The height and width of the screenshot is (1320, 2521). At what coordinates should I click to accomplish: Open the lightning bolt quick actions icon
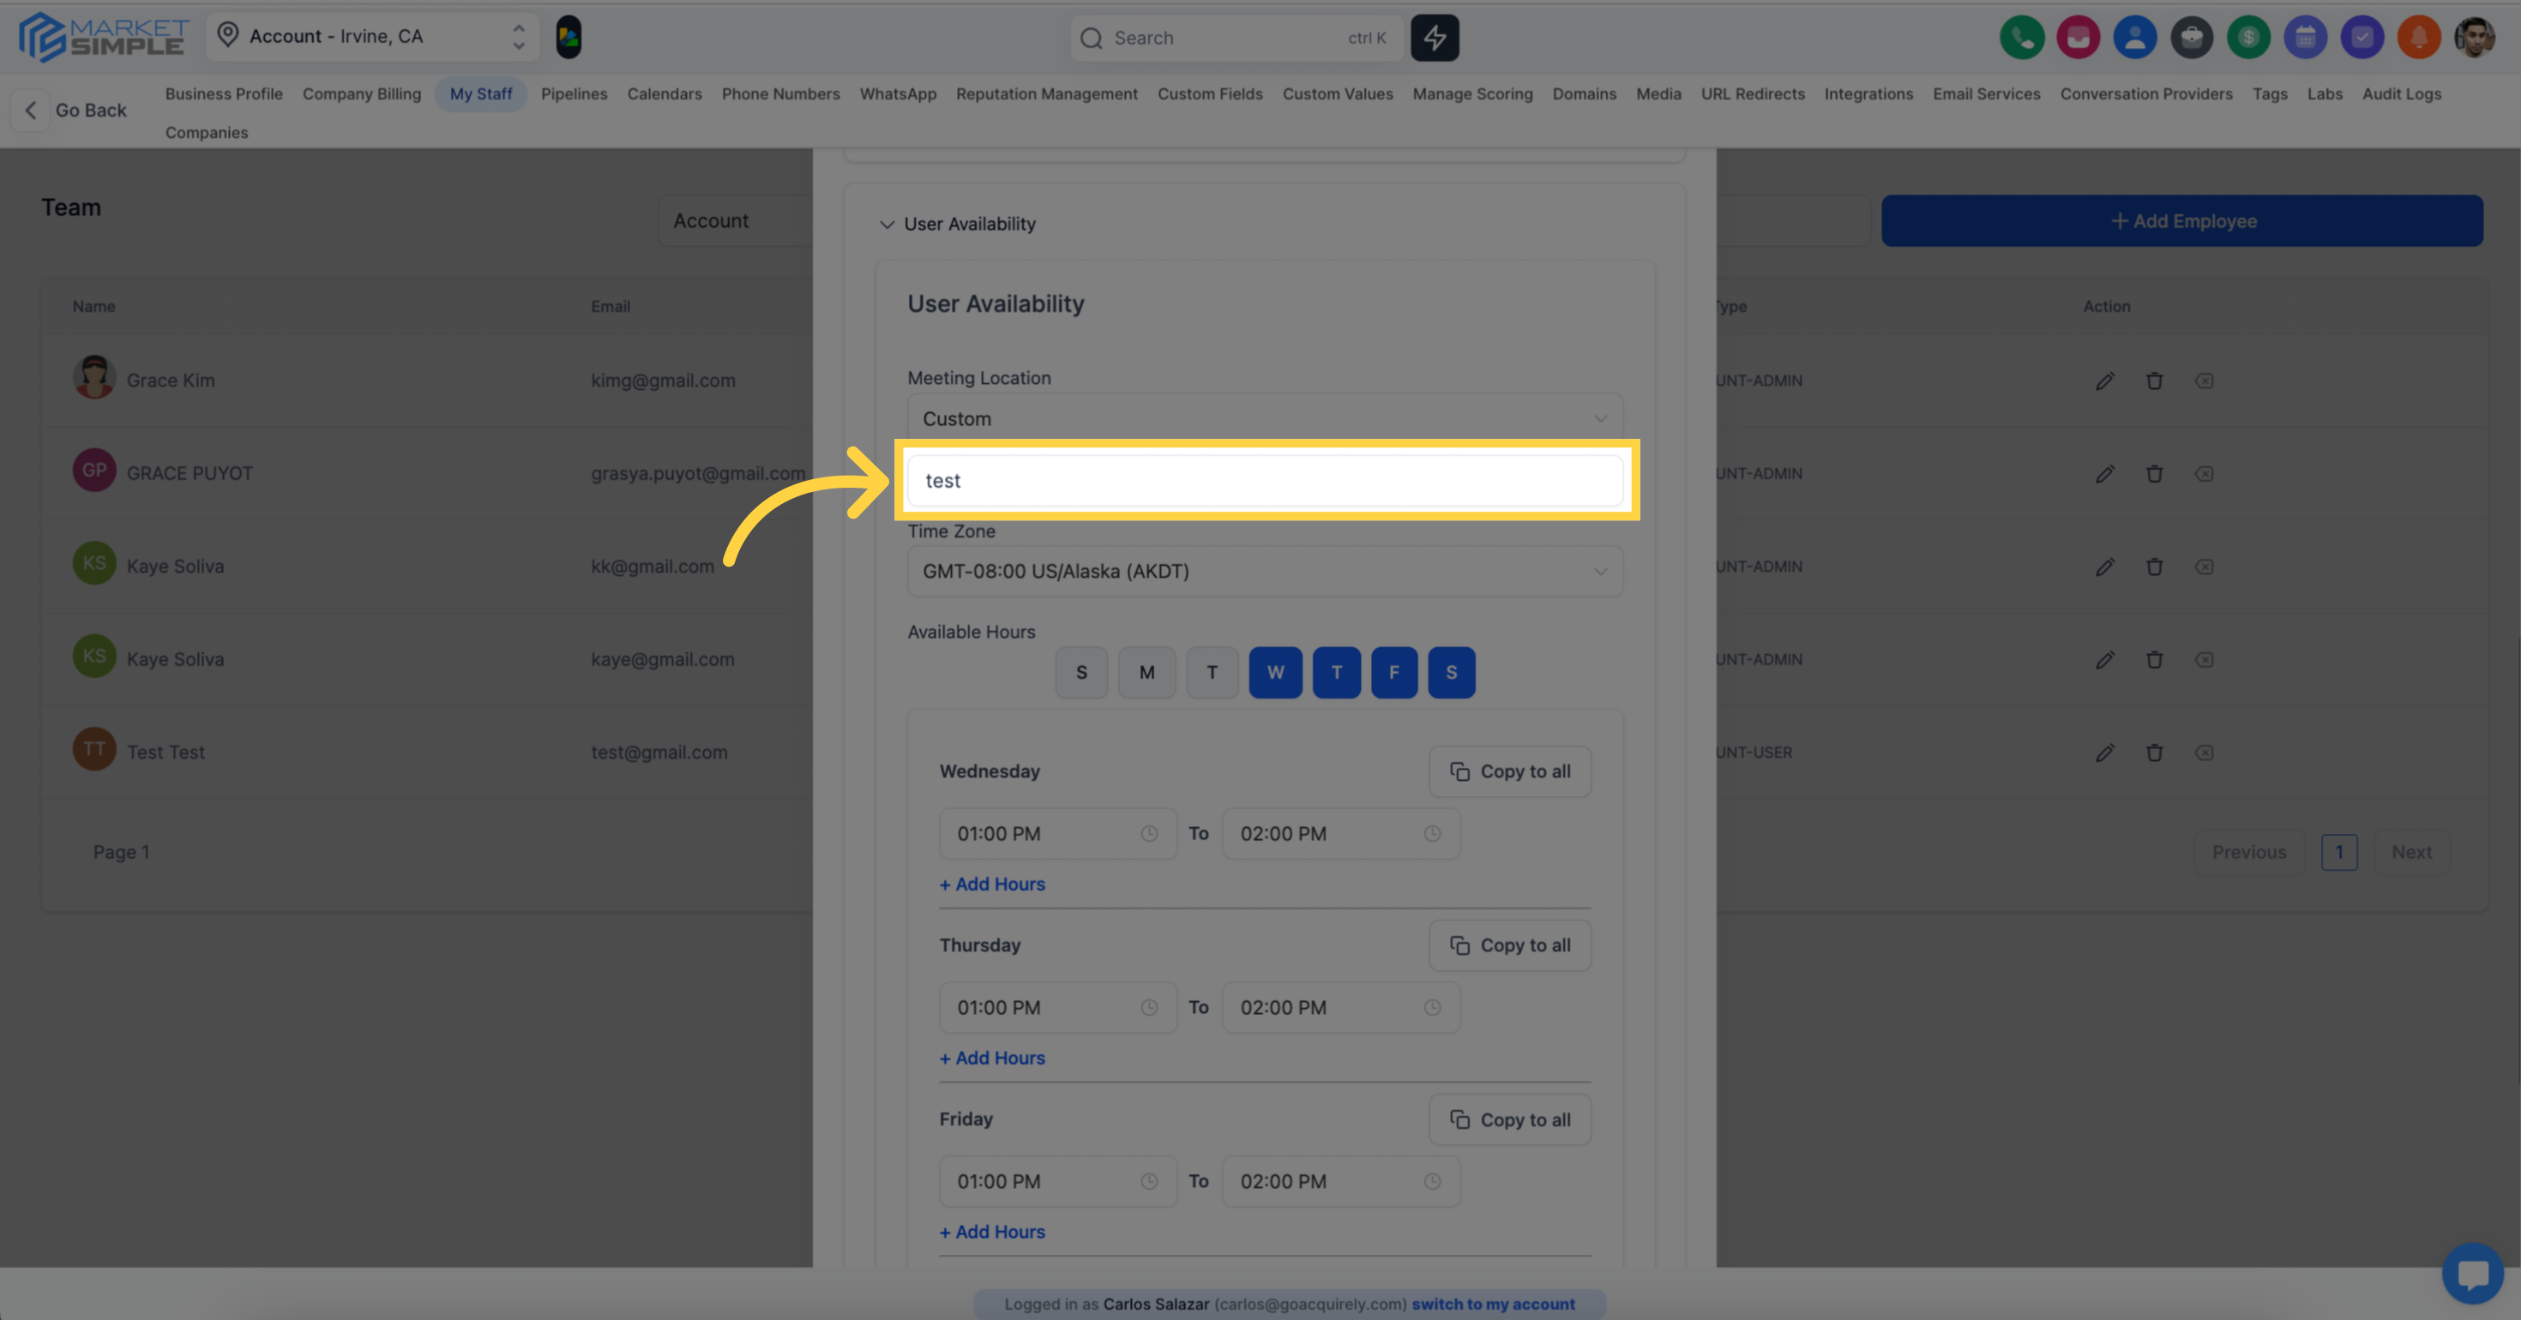pos(1434,39)
